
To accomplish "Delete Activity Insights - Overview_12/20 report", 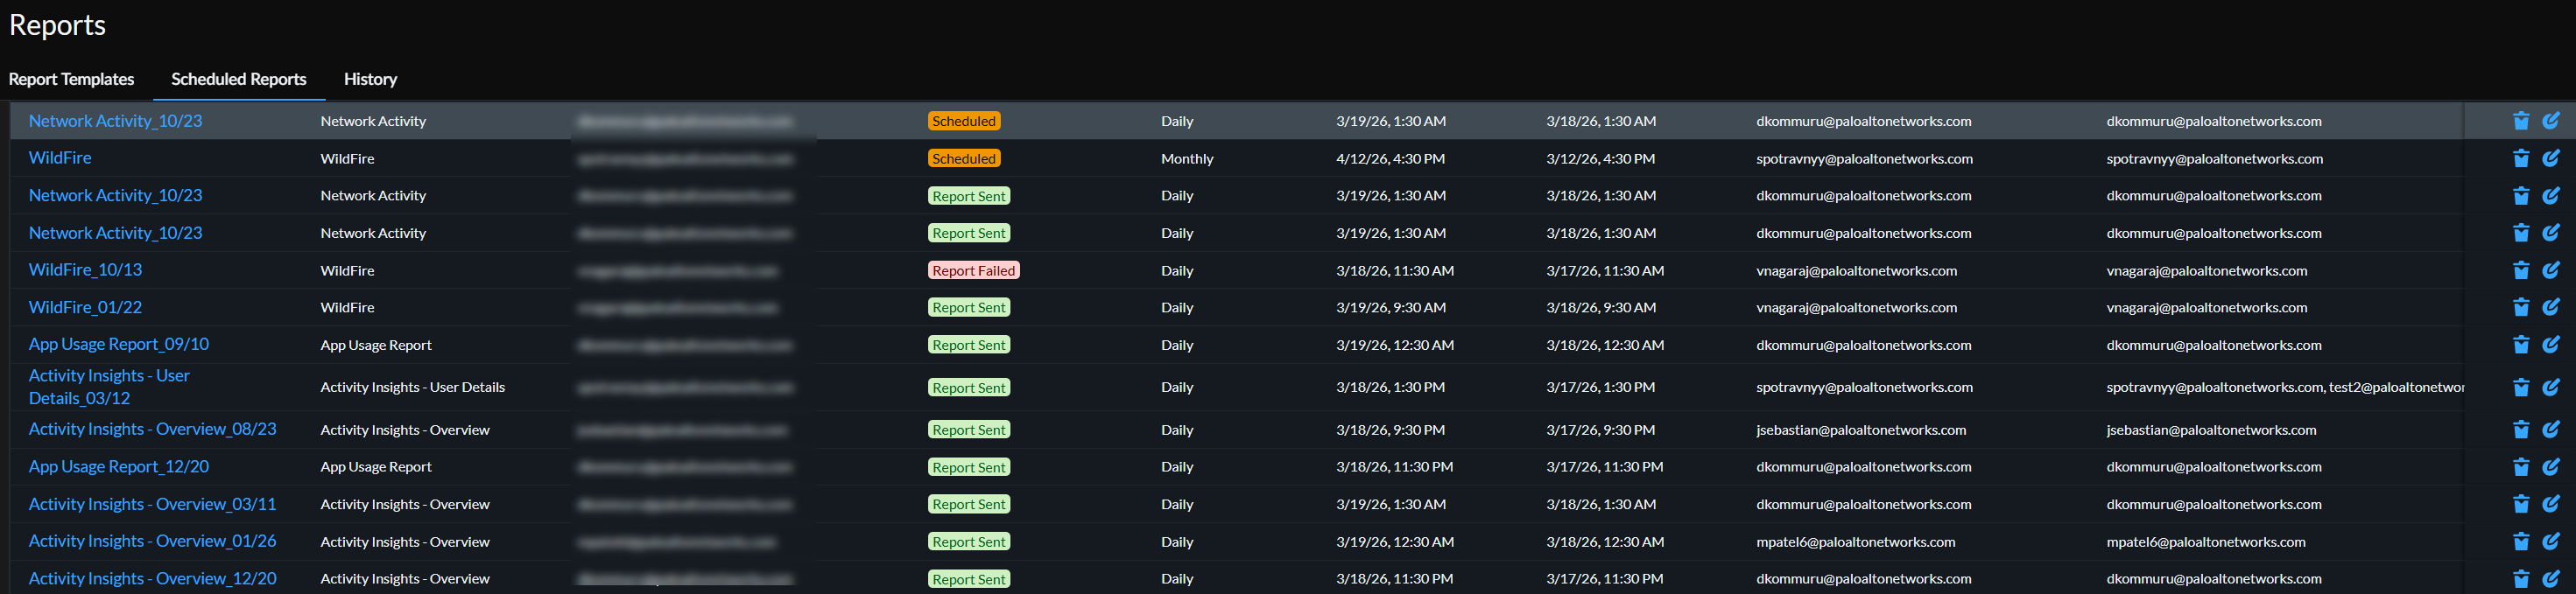I will click(2520, 579).
